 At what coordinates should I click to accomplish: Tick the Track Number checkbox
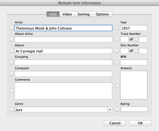tap(117, 40)
